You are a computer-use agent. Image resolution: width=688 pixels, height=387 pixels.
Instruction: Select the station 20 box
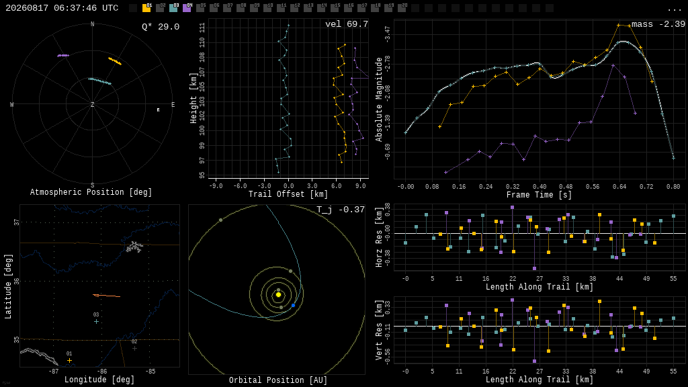click(402, 8)
